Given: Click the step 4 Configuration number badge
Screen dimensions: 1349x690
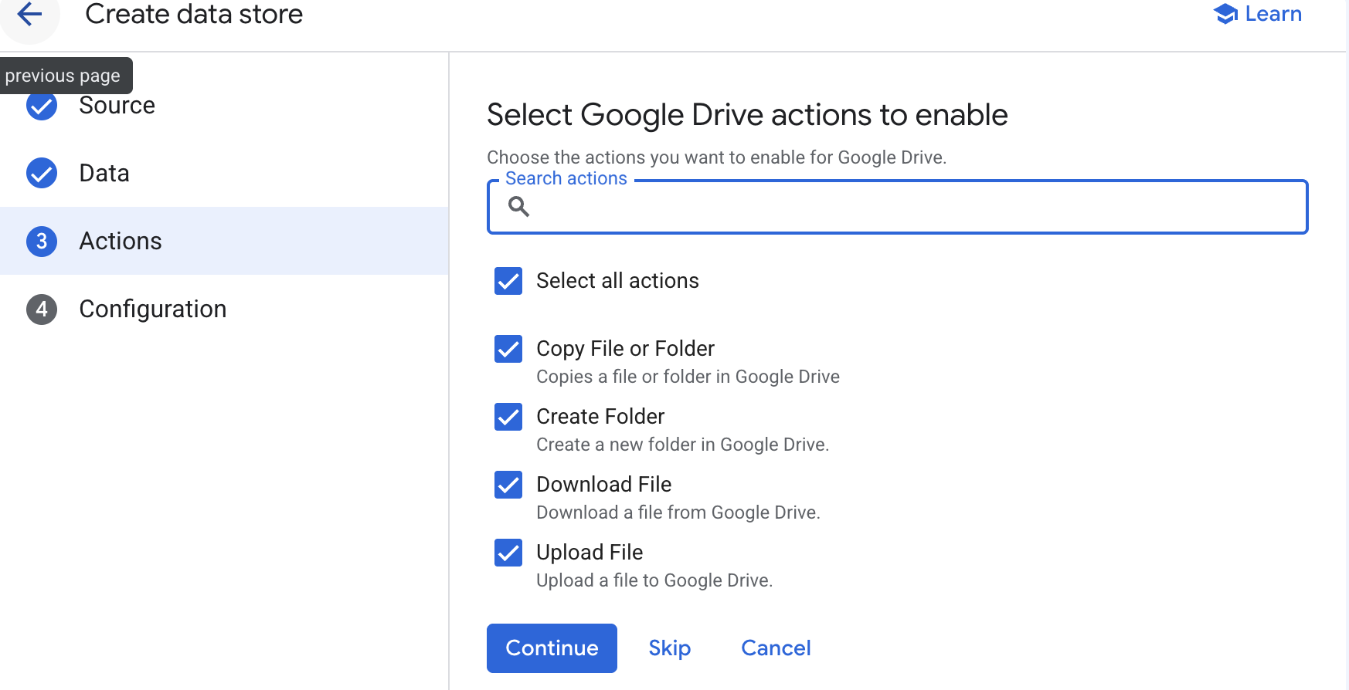Looking at the screenshot, I should tap(42, 309).
